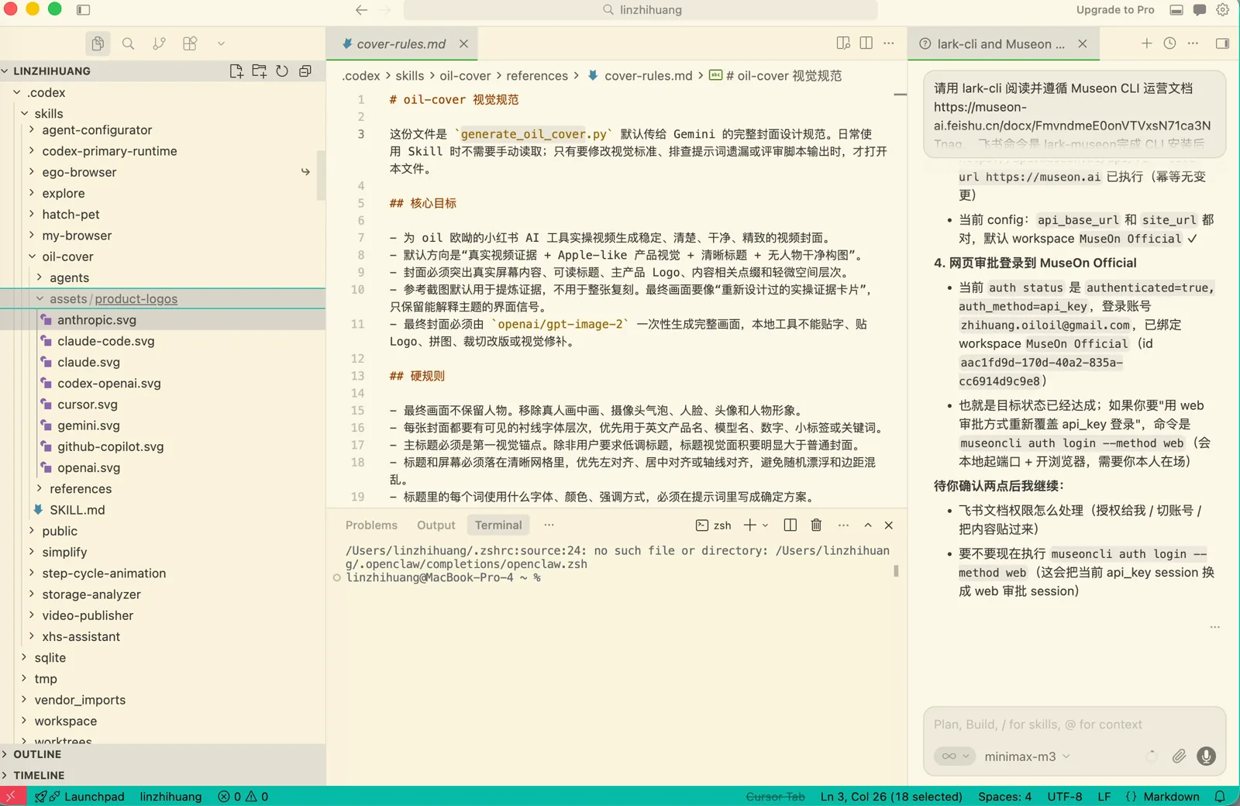This screenshot has width=1240, height=806.
Task: Collapse all folders in explorer
Action: [305, 71]
